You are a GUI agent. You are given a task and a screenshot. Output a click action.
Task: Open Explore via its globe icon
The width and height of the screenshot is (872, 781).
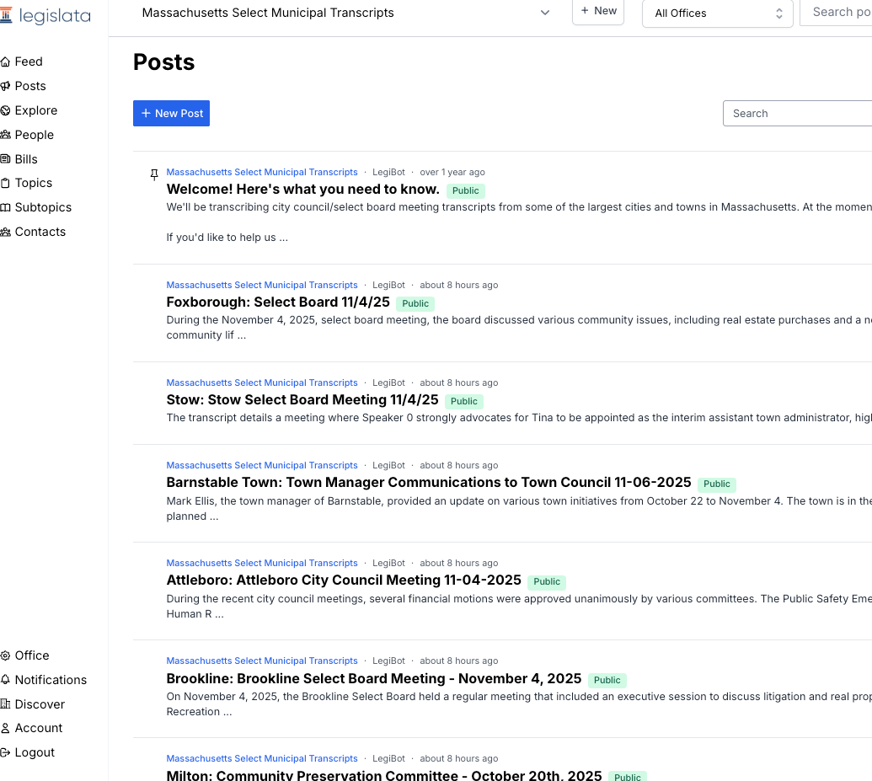pos(6,110)
